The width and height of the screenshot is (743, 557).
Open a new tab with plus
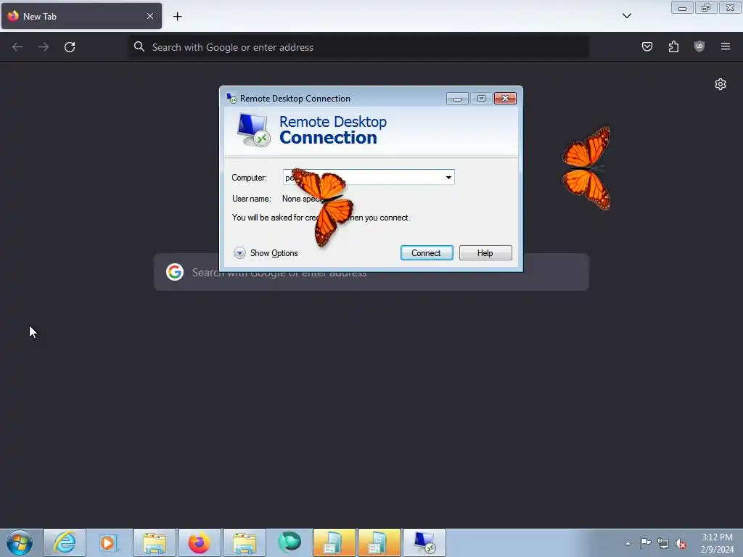177,17
